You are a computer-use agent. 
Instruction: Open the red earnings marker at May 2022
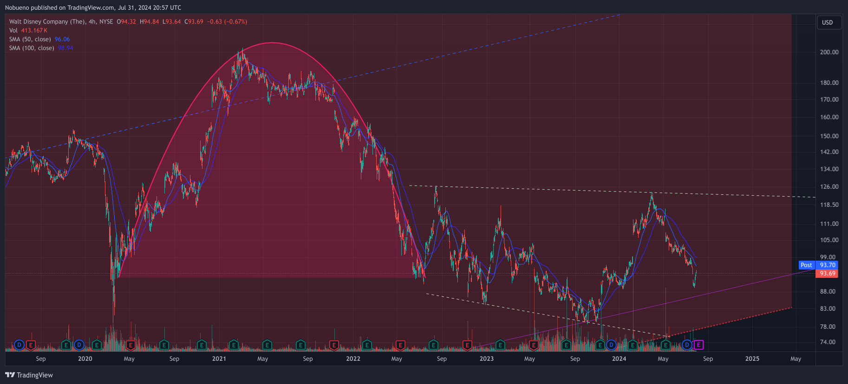click(400, 345)
